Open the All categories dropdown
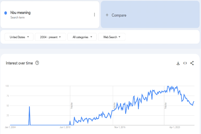This screenshot has width=201, height=134. tap(82, 37)
